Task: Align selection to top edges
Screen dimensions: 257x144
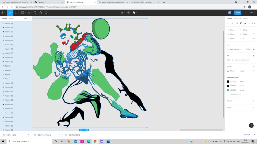Action: [241, 23]
